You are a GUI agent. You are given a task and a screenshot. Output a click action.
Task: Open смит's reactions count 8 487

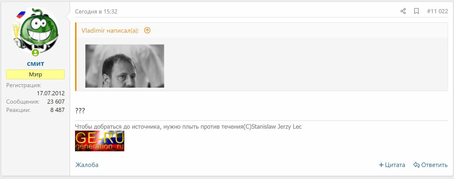(x=58, y=110)
